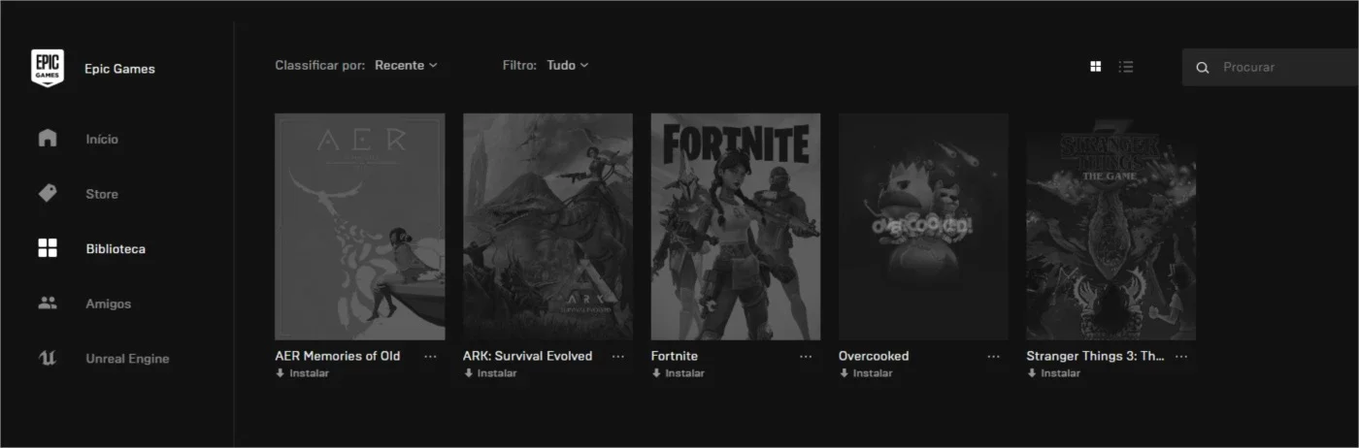Select the AER Memories of Old cover

[360, 227]
